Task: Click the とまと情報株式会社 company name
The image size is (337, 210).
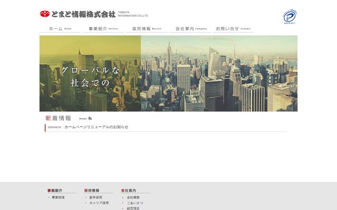Action: click(x=83, y=14)
